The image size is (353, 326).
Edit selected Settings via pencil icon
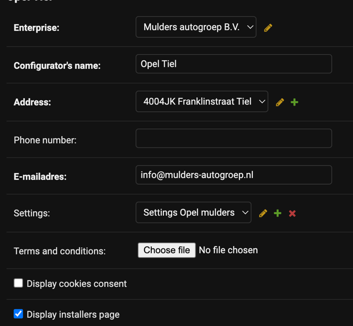(263, 213)
